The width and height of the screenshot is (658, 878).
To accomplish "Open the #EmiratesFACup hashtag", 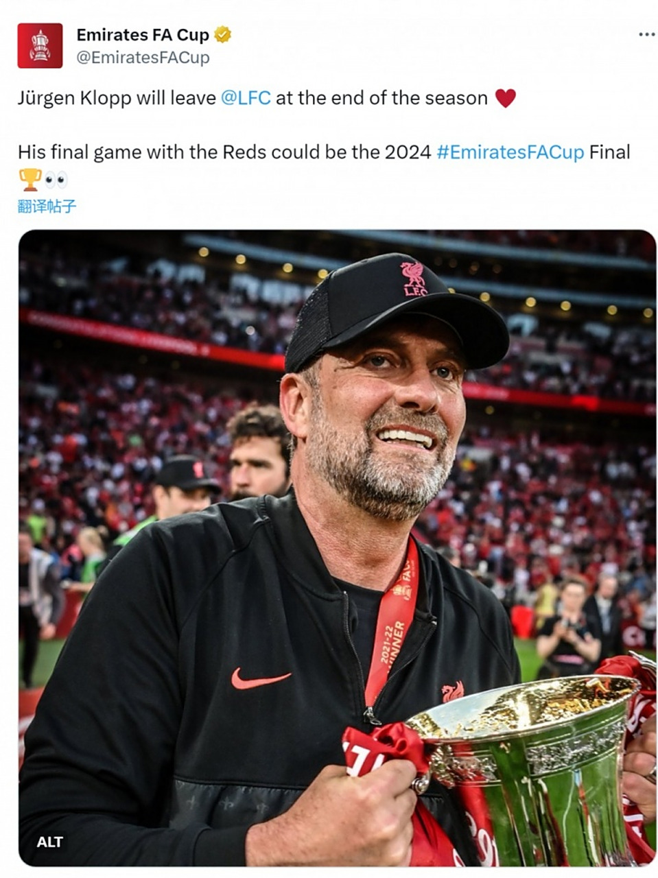I will tap(510, 152).
